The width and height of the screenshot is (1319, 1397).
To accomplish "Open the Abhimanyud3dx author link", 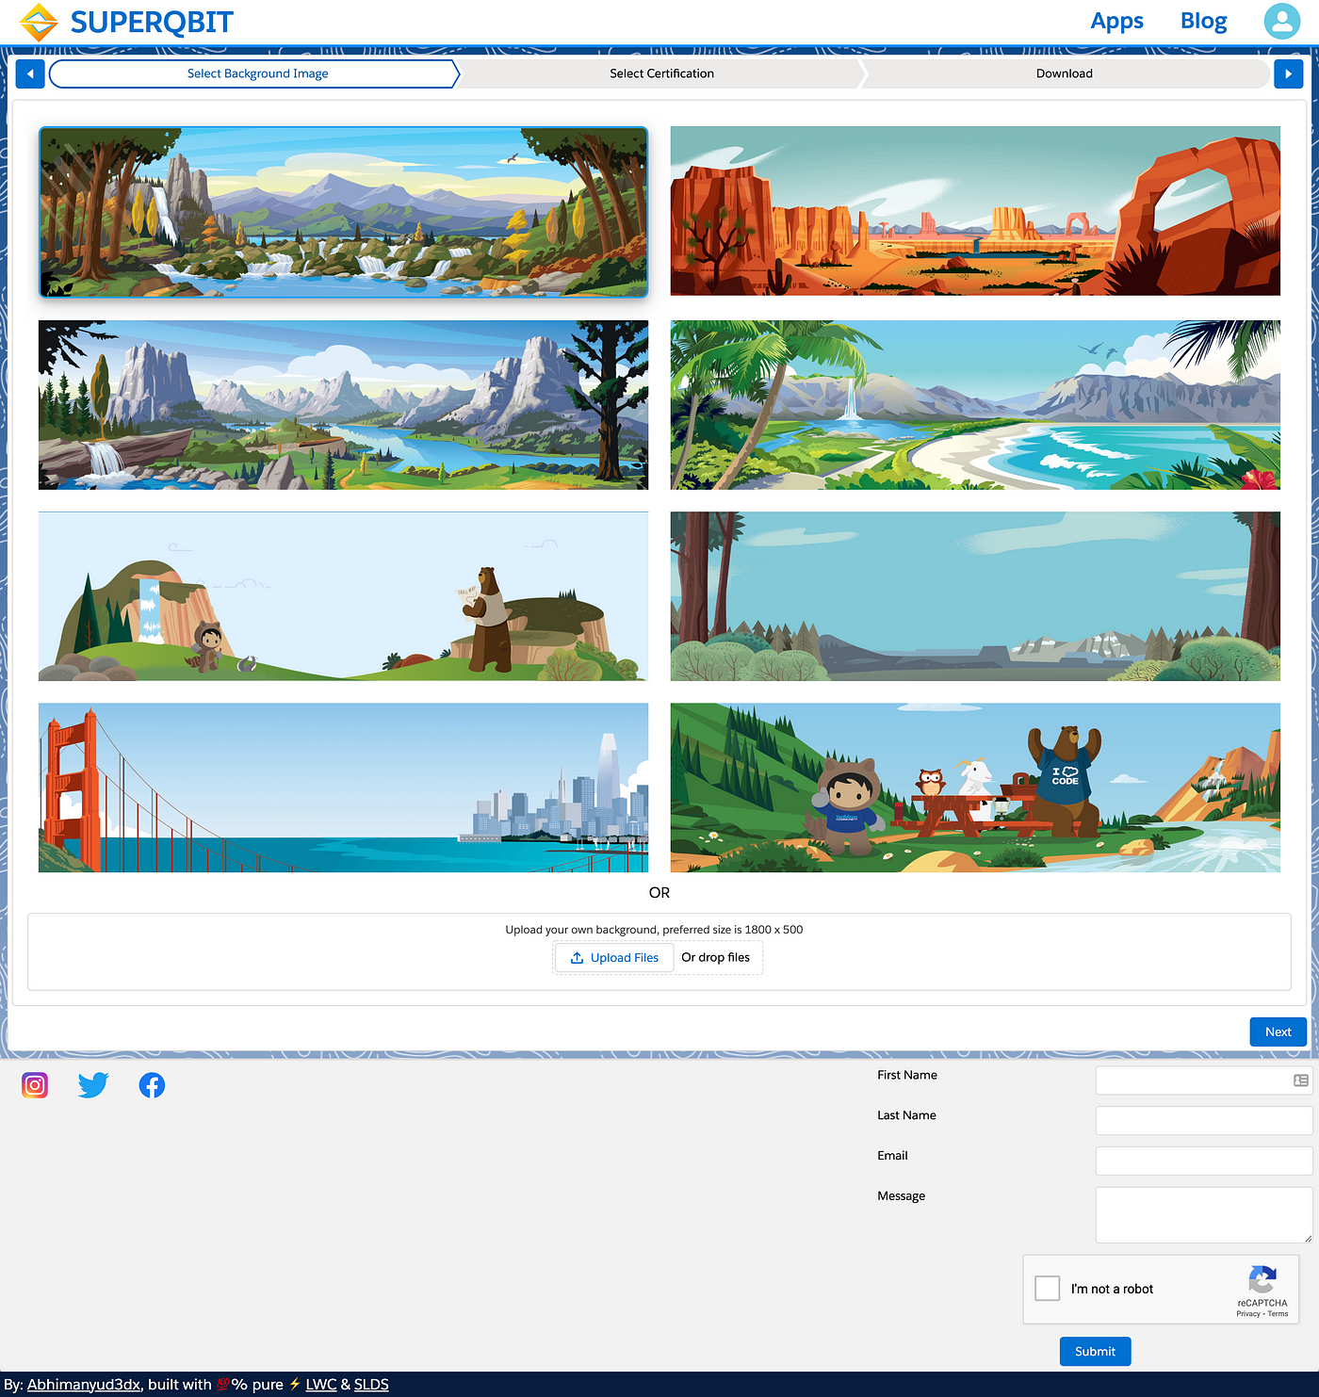I will [84, 1384].
